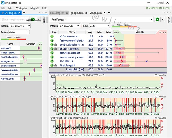The image size is (172, 138).
Task: Click the target name input field
Action: tap(15, 19)
